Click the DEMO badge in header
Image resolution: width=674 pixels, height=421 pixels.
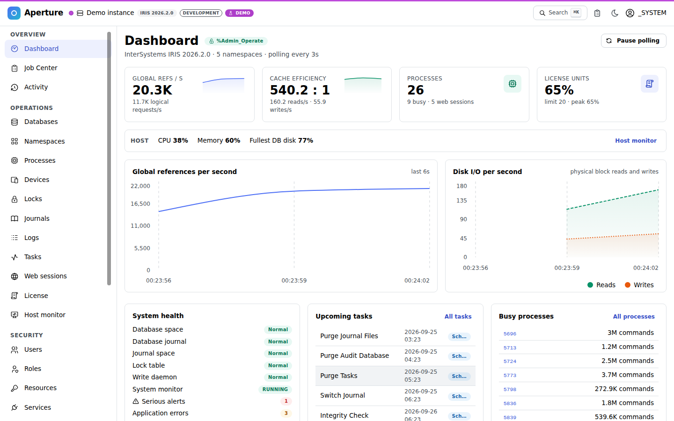coord(239,13)
